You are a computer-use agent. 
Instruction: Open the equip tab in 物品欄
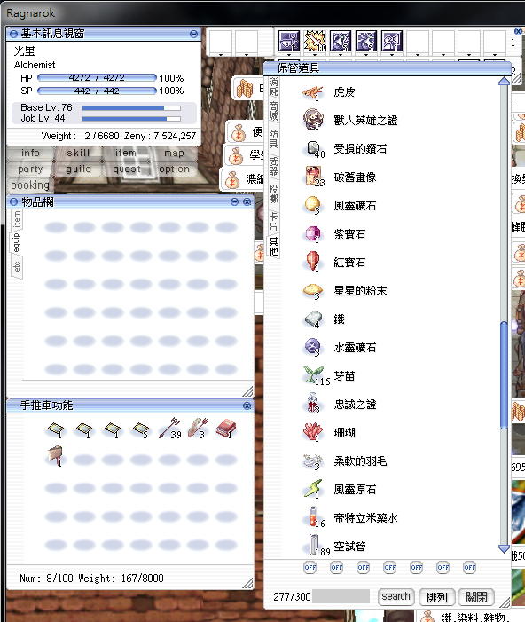[x=16, y=242]
